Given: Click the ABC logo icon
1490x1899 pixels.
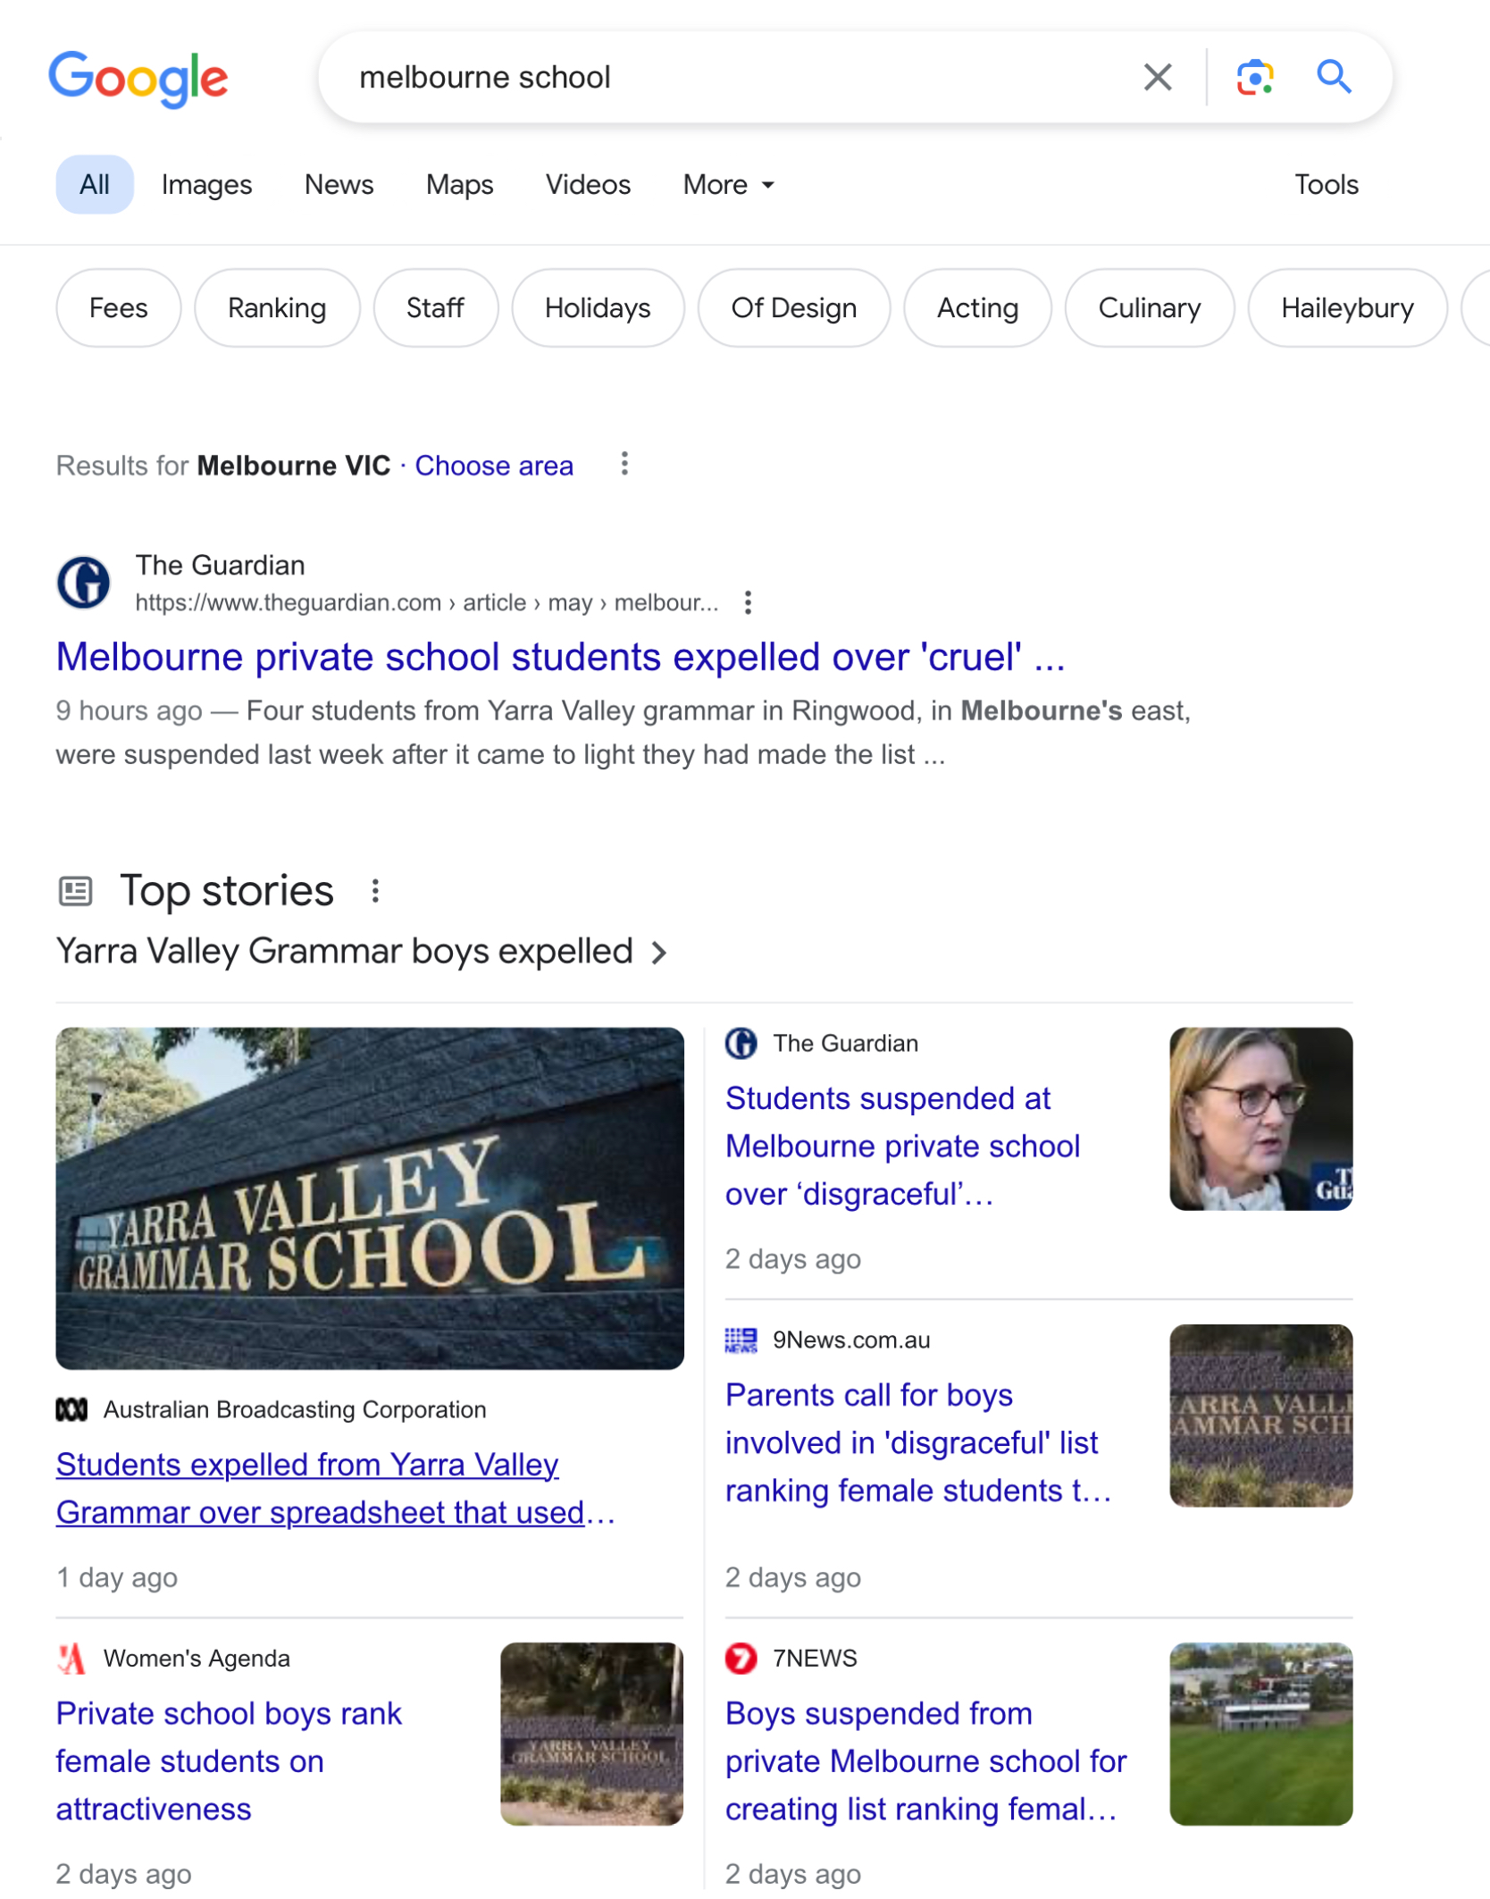Looking at the screenshot, I should [x=71, y=1410].
